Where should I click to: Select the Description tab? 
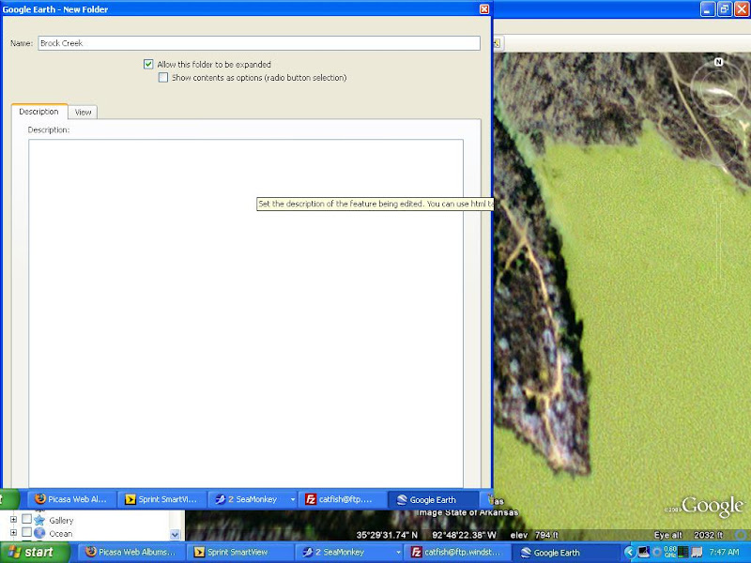(x=38, y=112)
